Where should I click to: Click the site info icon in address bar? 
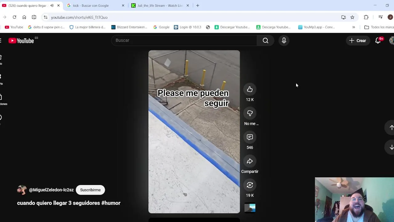point(46,17)
